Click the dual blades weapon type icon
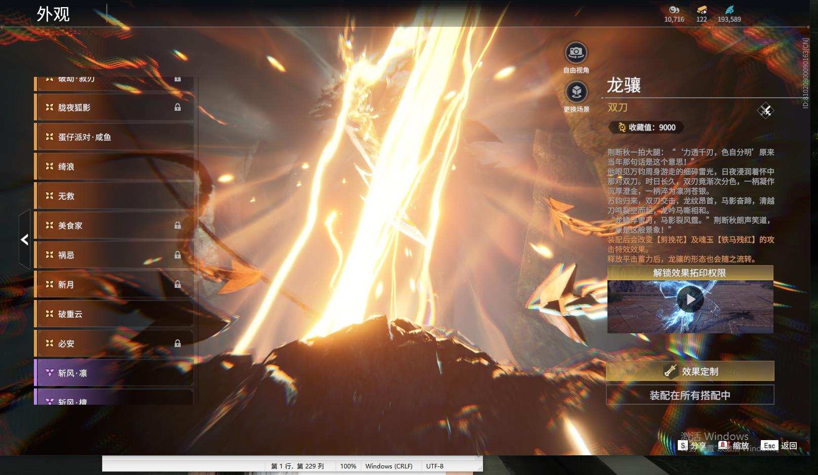 (x=765, y=110)
